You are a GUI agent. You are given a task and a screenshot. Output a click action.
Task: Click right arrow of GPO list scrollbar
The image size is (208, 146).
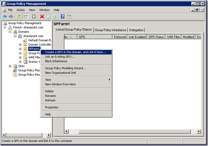click(x=199, y=132)
